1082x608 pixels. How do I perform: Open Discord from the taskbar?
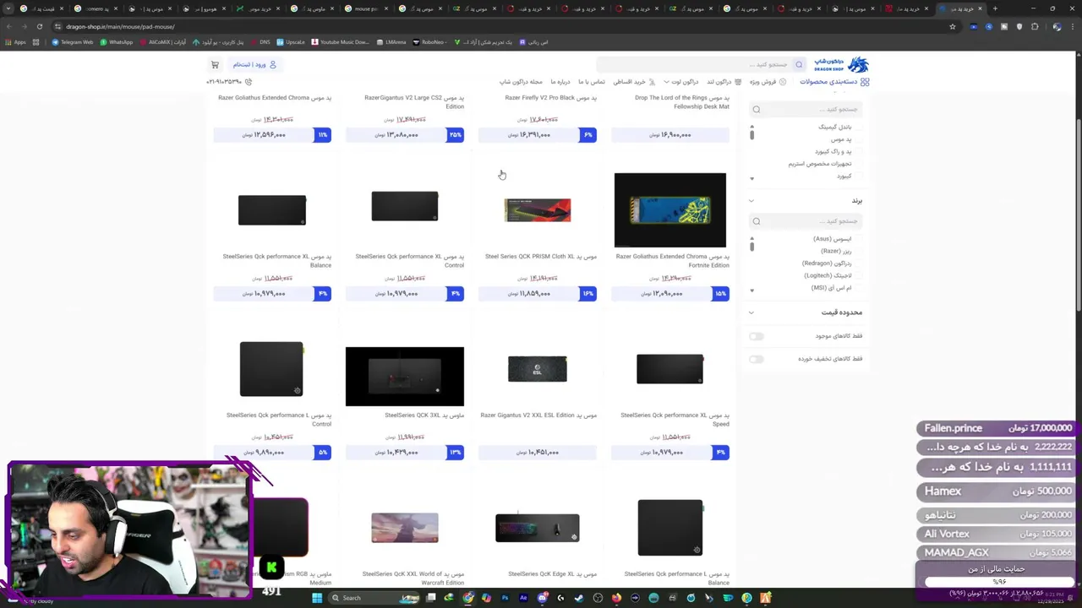[x=542, y=598]
